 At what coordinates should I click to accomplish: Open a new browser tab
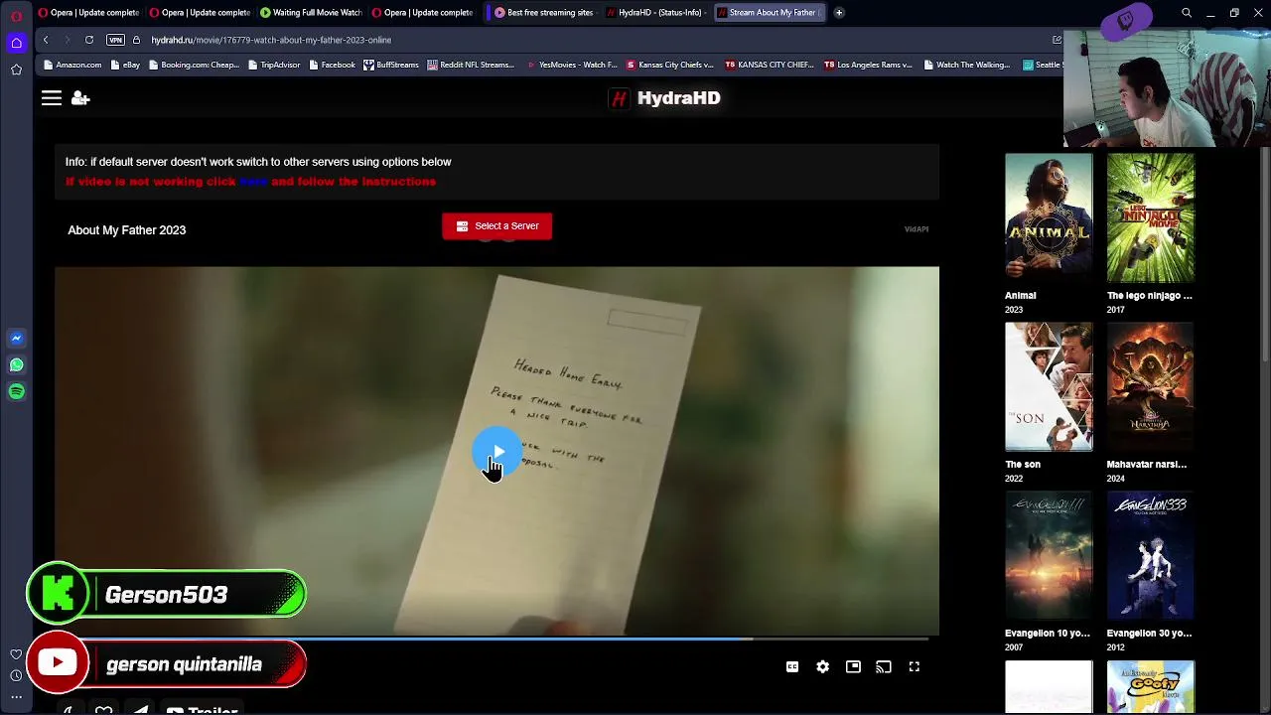pyautogui.click(x=839, y=13)
